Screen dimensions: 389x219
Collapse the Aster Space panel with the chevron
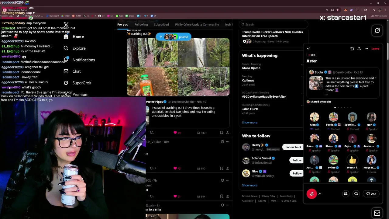tap(308, 49)
